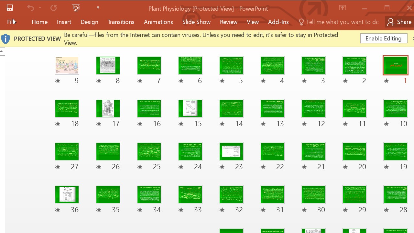Select slide 2 thumbnail
Viewport: 414px width, 233px height.
click(x=354, y=65)
